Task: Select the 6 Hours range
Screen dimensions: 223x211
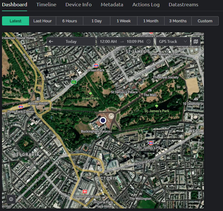Action: coord(70,21)
